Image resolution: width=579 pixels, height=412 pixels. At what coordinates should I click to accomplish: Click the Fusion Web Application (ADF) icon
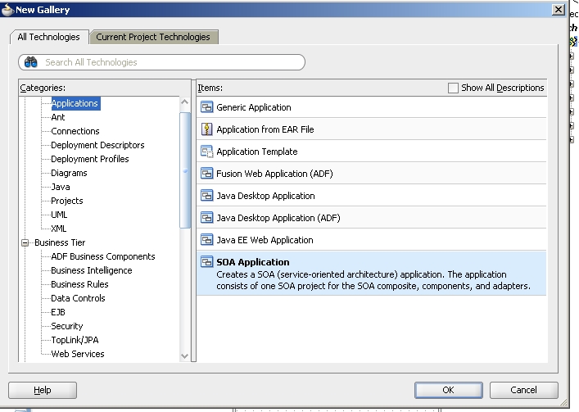(206, 174)
